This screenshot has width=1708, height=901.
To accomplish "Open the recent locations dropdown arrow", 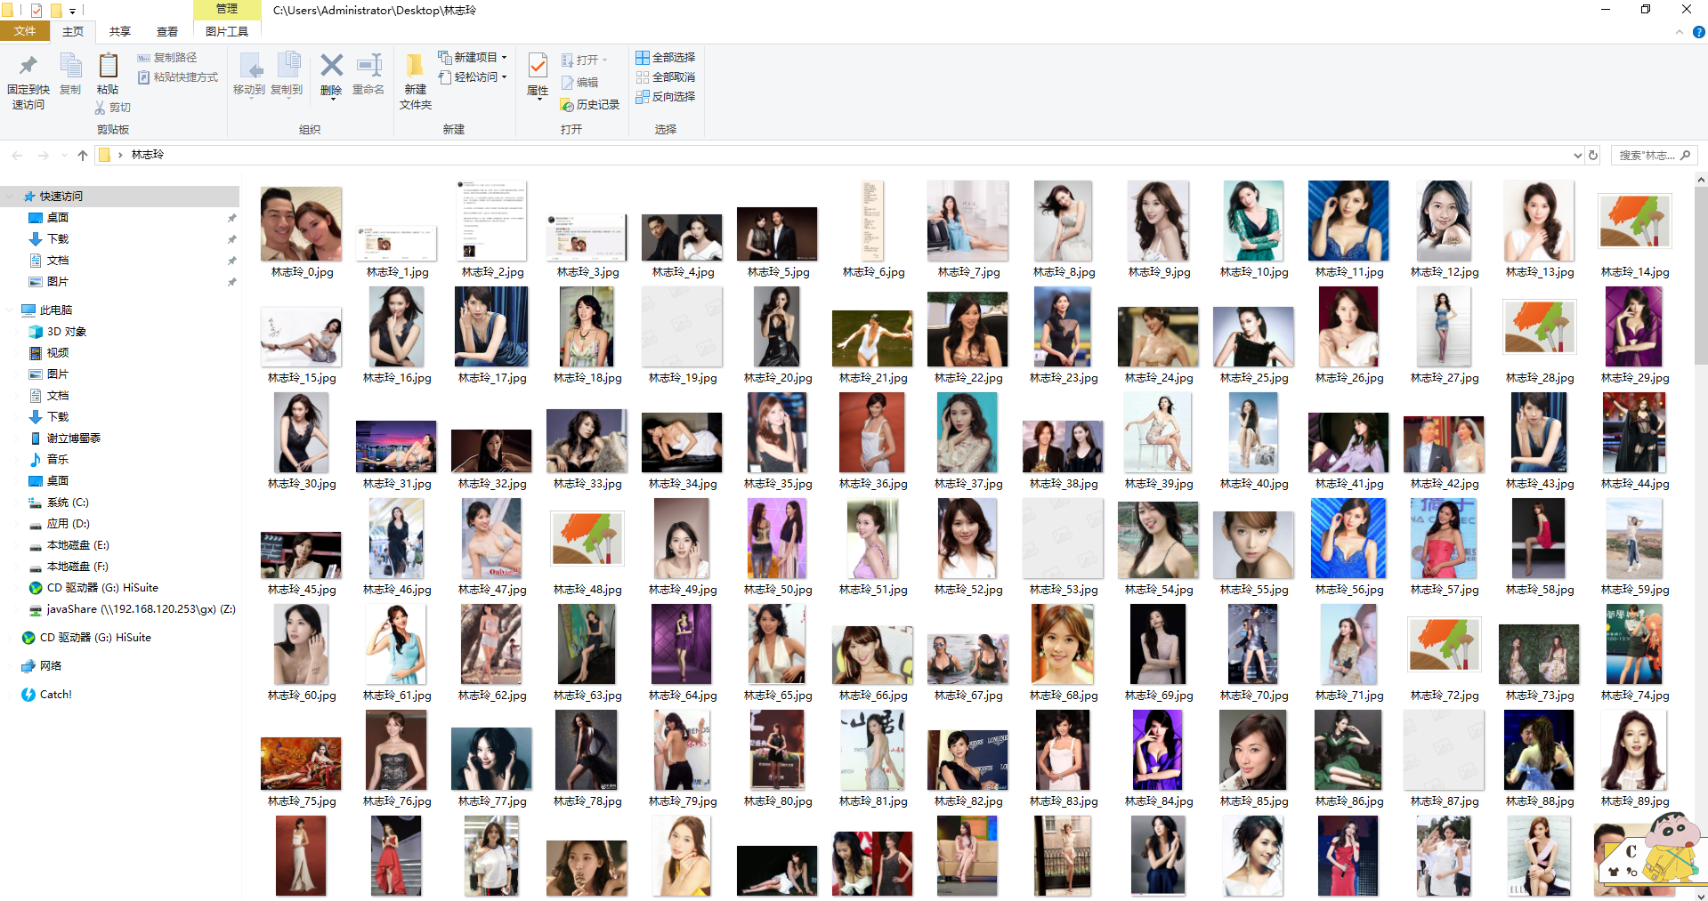I will [x=64, y=155].
